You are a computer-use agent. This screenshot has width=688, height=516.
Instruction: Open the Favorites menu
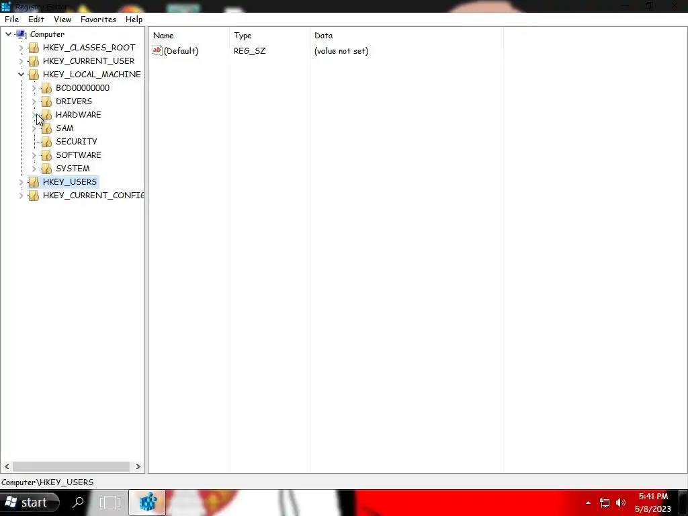click(98, 19)
